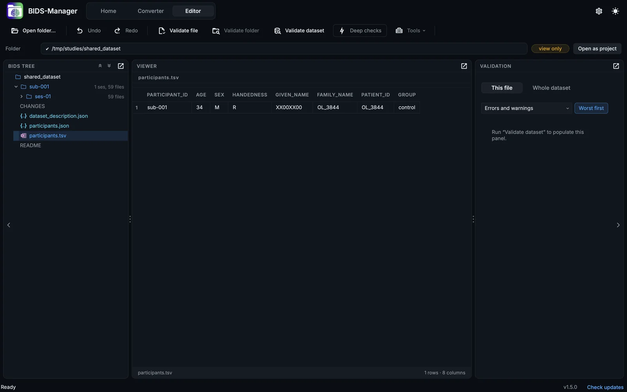Click the BIDS-Manager brain logo icon
Viewport: 627px width, 392px height.
(15, 11)
